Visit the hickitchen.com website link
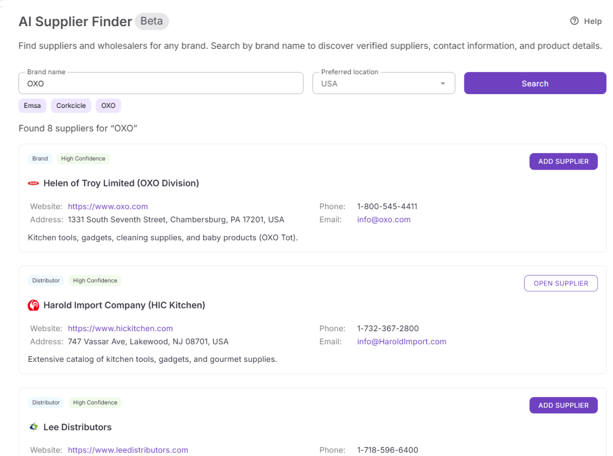Screen dimensions: 613x456 (120, 328)
